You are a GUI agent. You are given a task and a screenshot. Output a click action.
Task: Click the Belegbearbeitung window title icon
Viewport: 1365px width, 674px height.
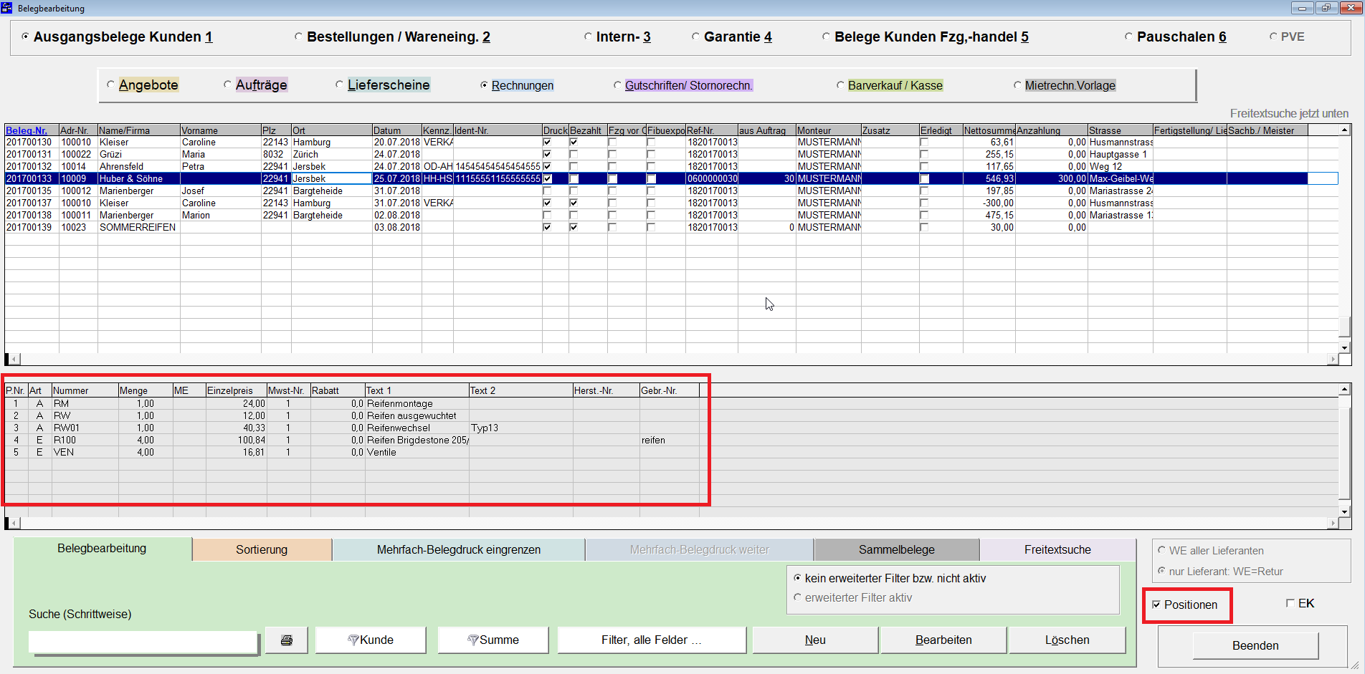(x=6, y=8)
